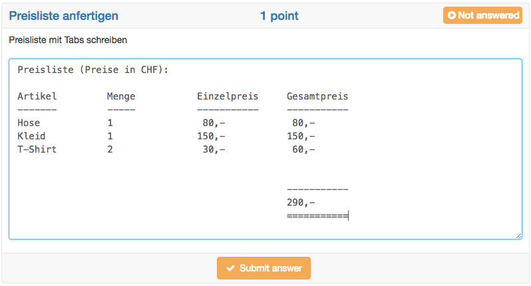
Task: Click the text area resize grip
Action: coord(518,236)
